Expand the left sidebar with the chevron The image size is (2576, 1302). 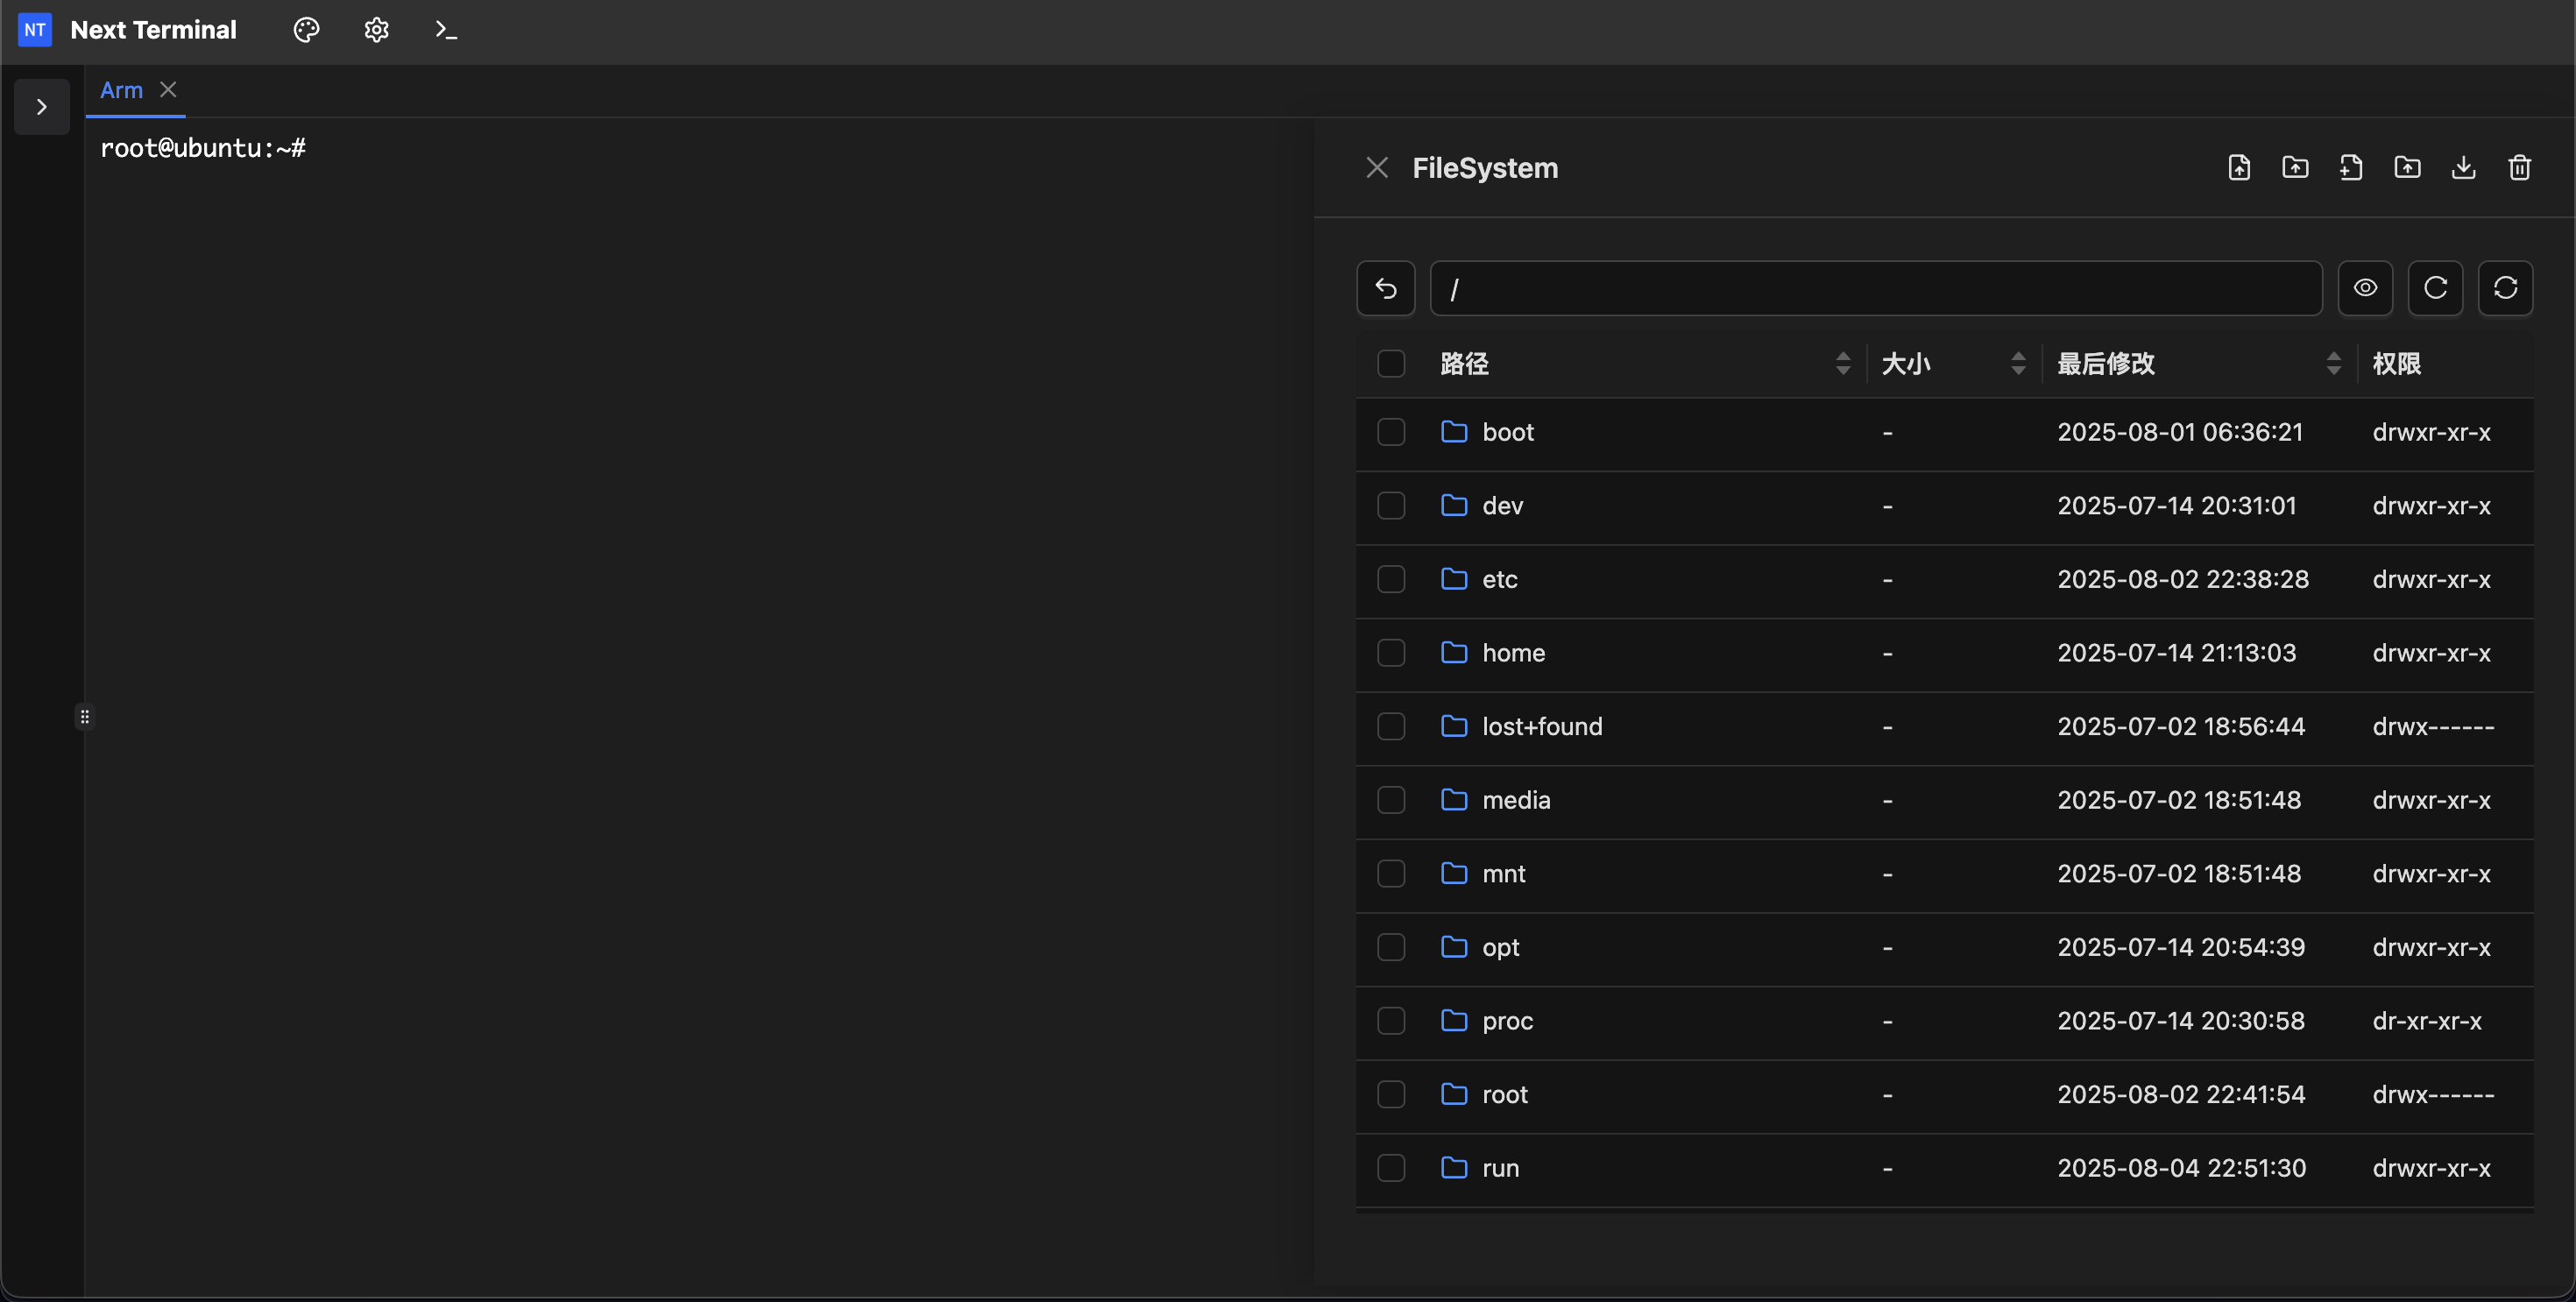pos(41,106)
